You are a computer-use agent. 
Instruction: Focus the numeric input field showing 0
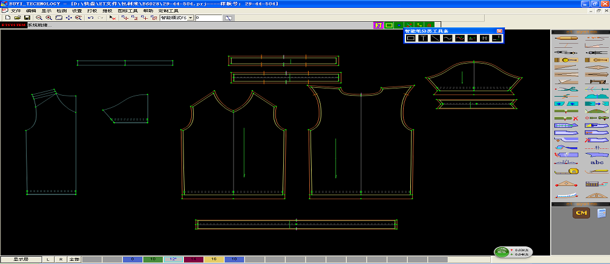coord(209,18)
